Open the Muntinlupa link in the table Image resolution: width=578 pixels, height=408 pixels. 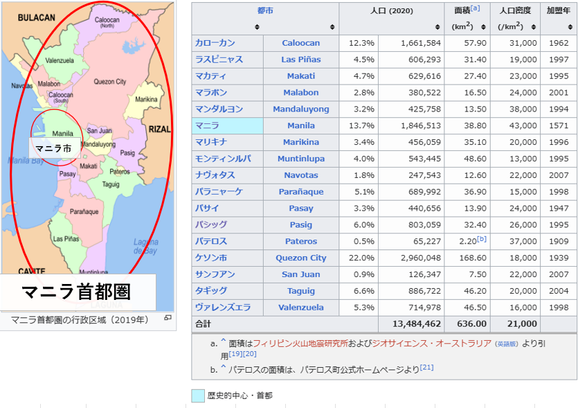[301, 159]
